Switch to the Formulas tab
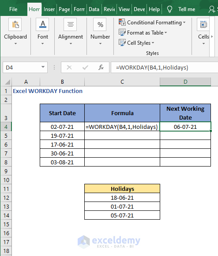 coord(79,9)
